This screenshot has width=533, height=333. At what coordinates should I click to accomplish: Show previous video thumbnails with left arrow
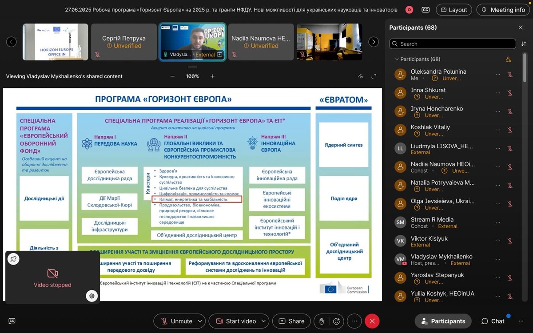point(12,42)
